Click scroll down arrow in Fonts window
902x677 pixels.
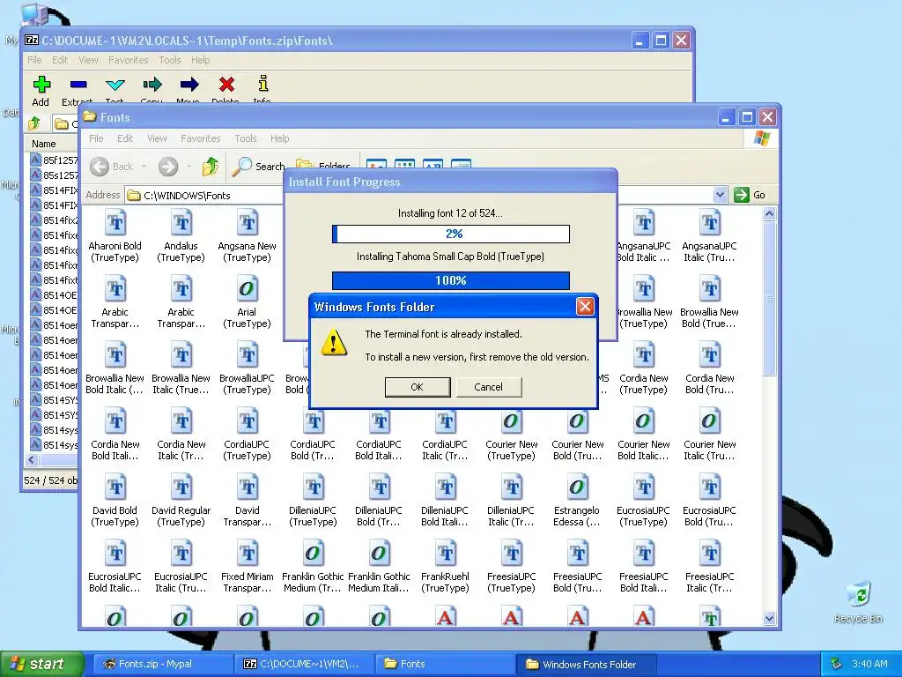tap(770, 619)
